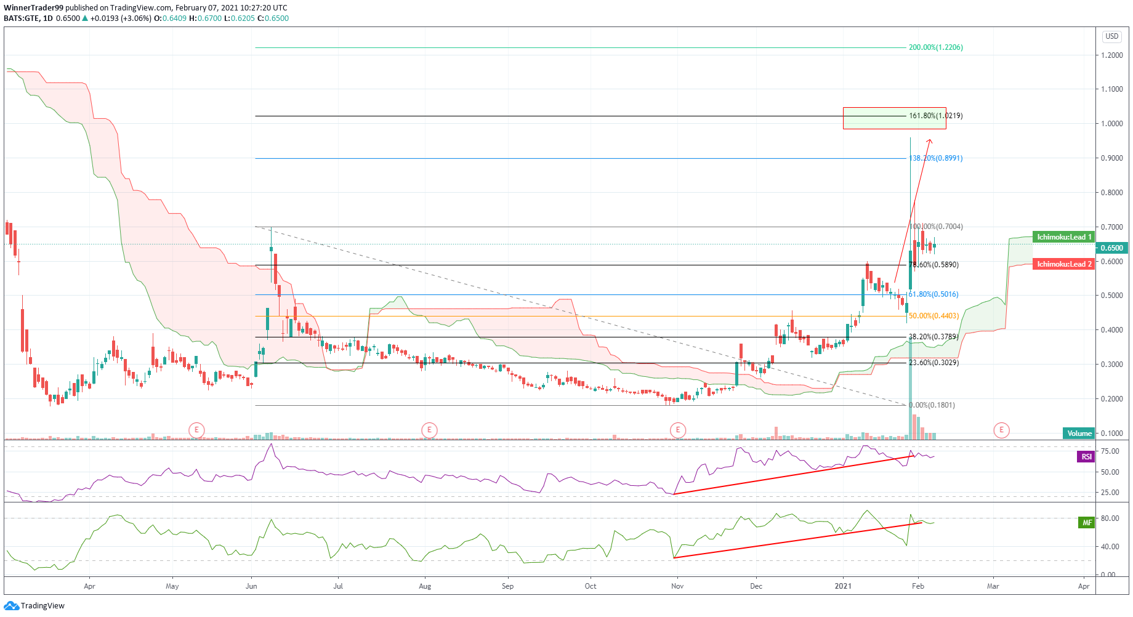Click the BATS:GTE symbol text
Screen dimensions: 1133x617
(21, 18)
